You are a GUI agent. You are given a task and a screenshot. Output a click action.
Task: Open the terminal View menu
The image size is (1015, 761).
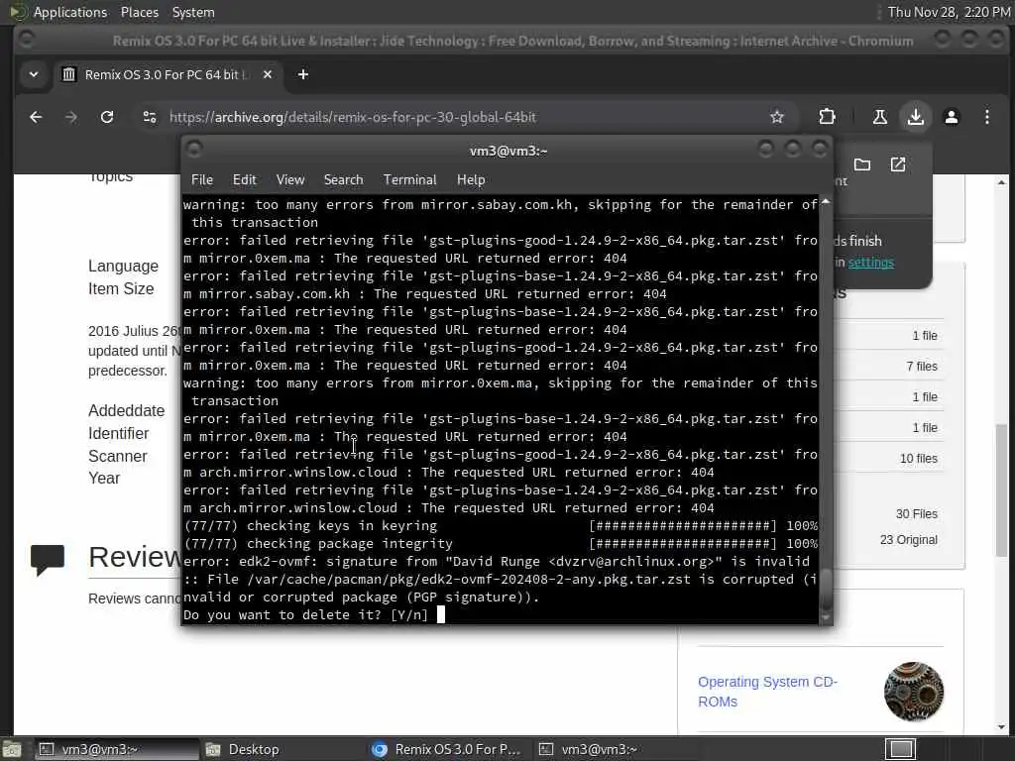pos(290,180)
